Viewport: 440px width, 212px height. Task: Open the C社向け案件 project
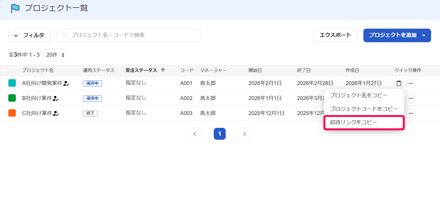point(37,113)
